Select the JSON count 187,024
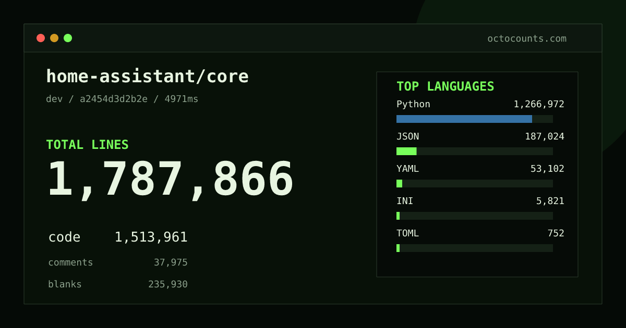The width and height of the screenshot is (626, 328). [545, 136]
